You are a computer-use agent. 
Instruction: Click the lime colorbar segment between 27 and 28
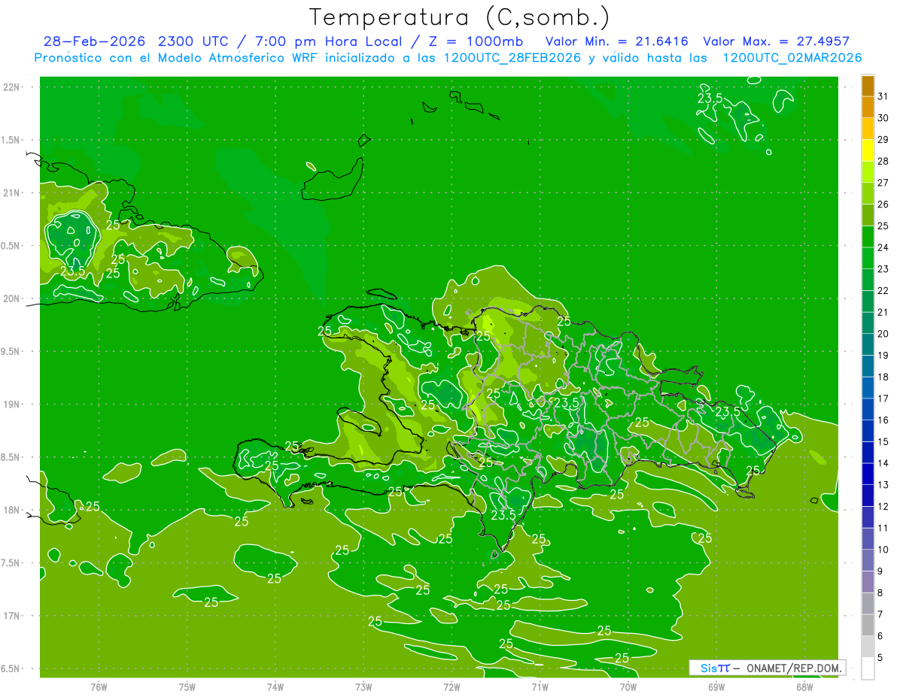coord(868,172)
